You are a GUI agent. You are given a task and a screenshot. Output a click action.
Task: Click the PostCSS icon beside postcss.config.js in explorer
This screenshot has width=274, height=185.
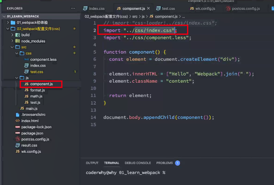(x=17, y=139)
